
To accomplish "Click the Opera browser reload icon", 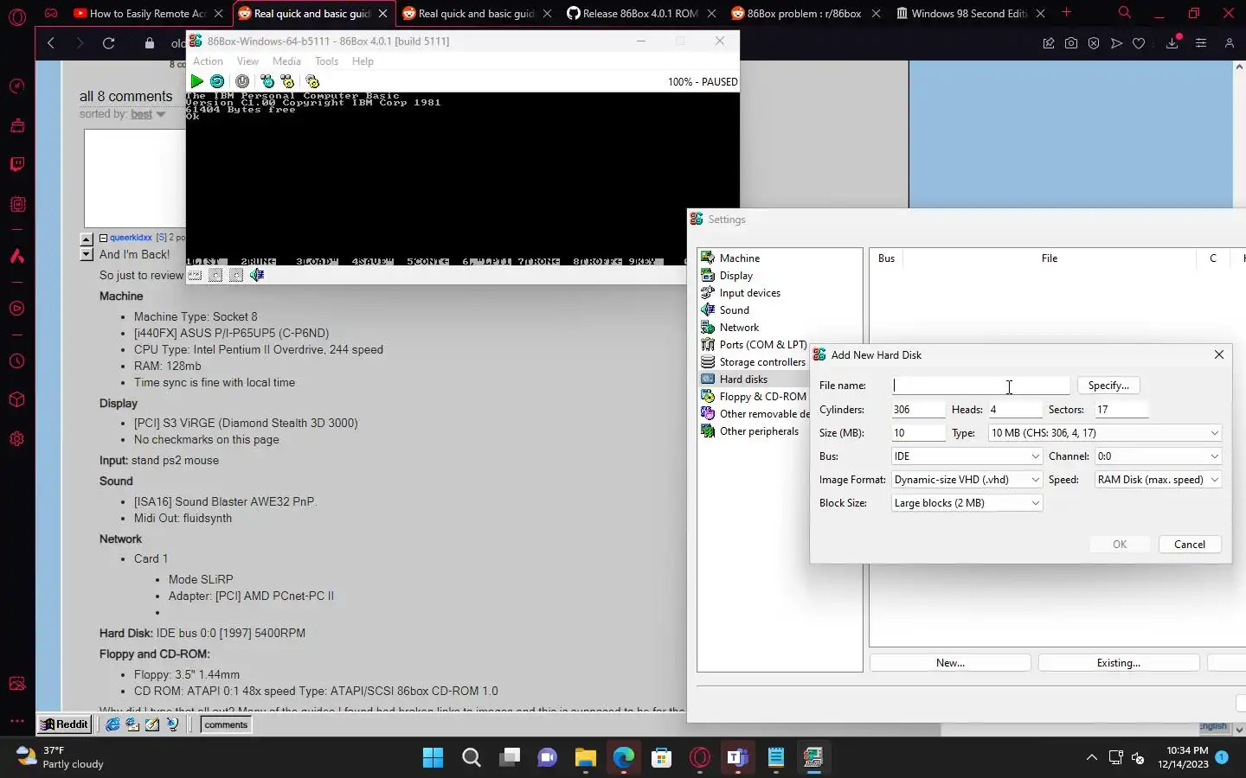I will [x=108, y=43].
